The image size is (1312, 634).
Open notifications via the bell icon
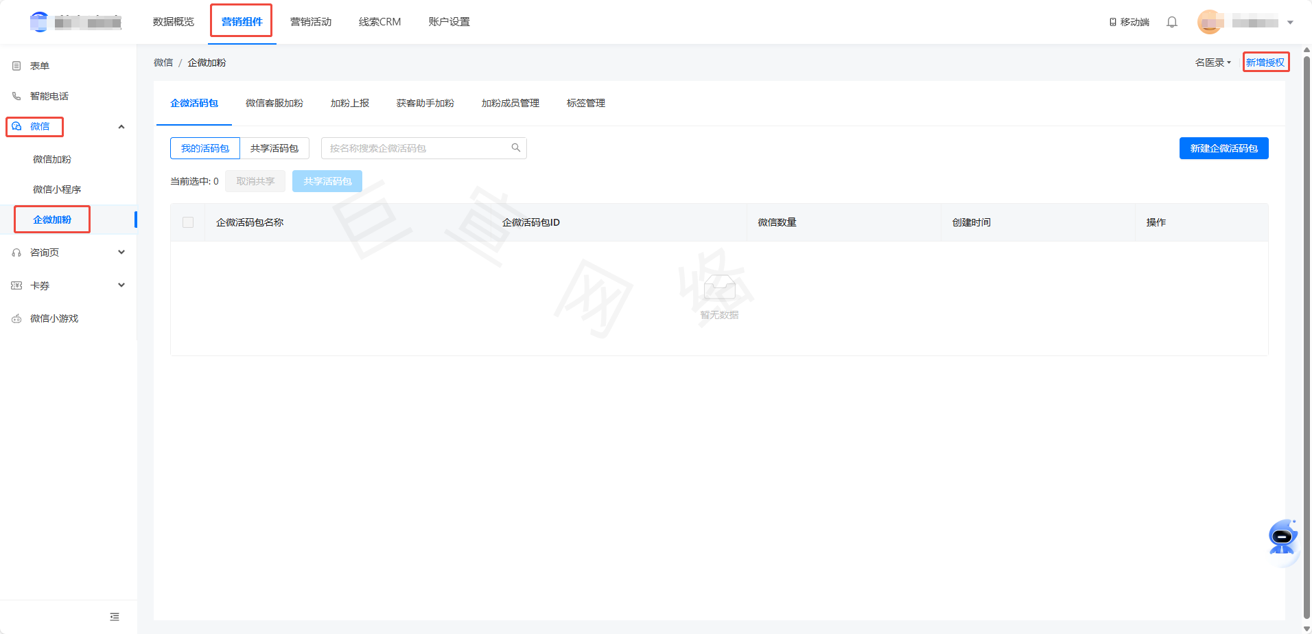(1171, 21)
